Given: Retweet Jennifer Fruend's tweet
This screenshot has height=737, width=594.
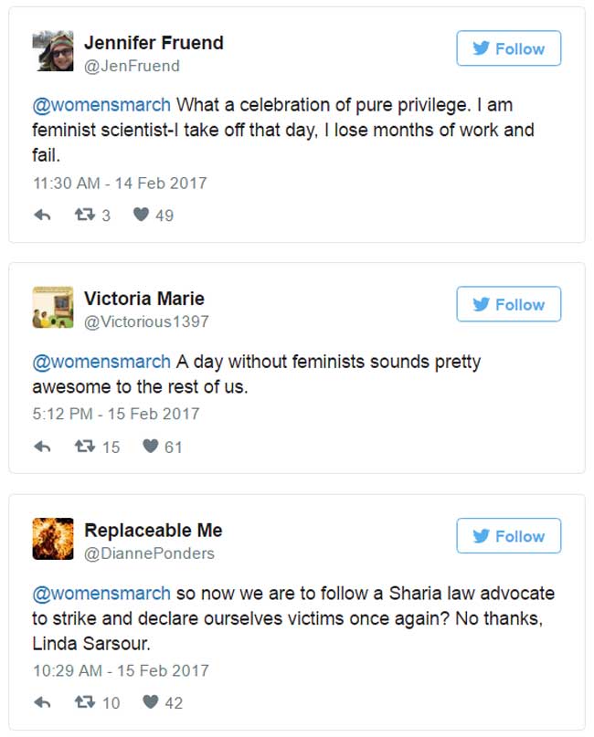Looking at the screenshot, I should [85, 216].
